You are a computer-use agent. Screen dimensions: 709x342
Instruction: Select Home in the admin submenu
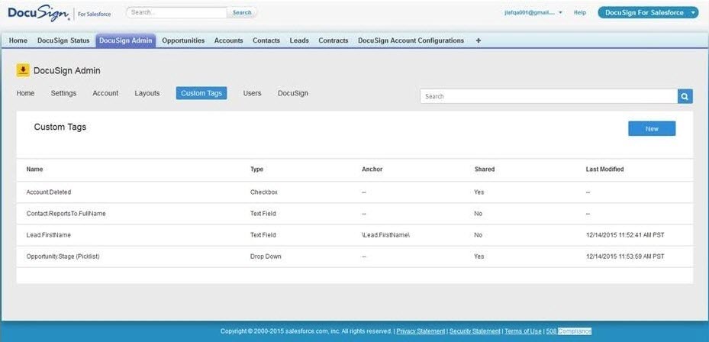(x=25, y=93)
